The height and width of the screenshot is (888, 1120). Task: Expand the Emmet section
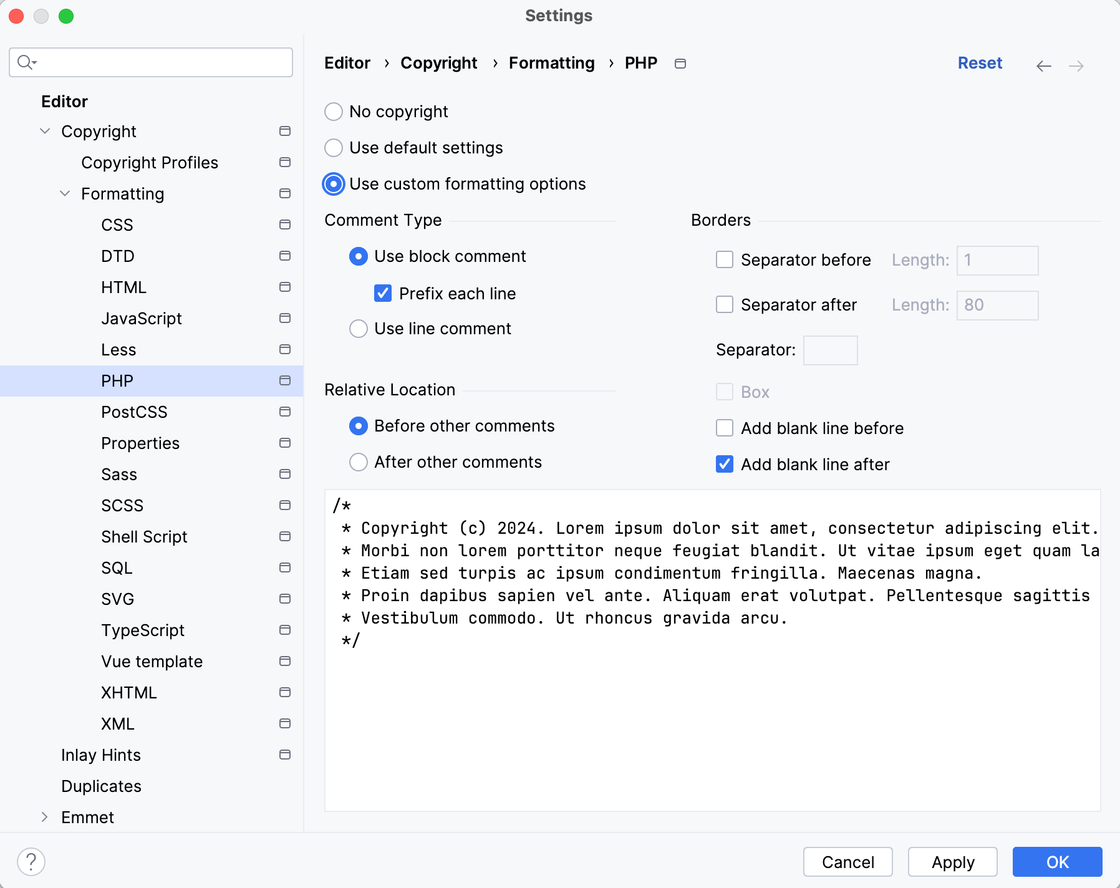[44, 817]
